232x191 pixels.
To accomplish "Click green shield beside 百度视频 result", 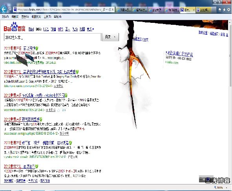I will click(37, 48).
